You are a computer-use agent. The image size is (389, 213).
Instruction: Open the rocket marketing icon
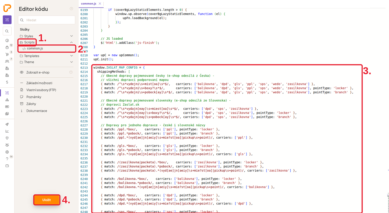coord(7,124)
